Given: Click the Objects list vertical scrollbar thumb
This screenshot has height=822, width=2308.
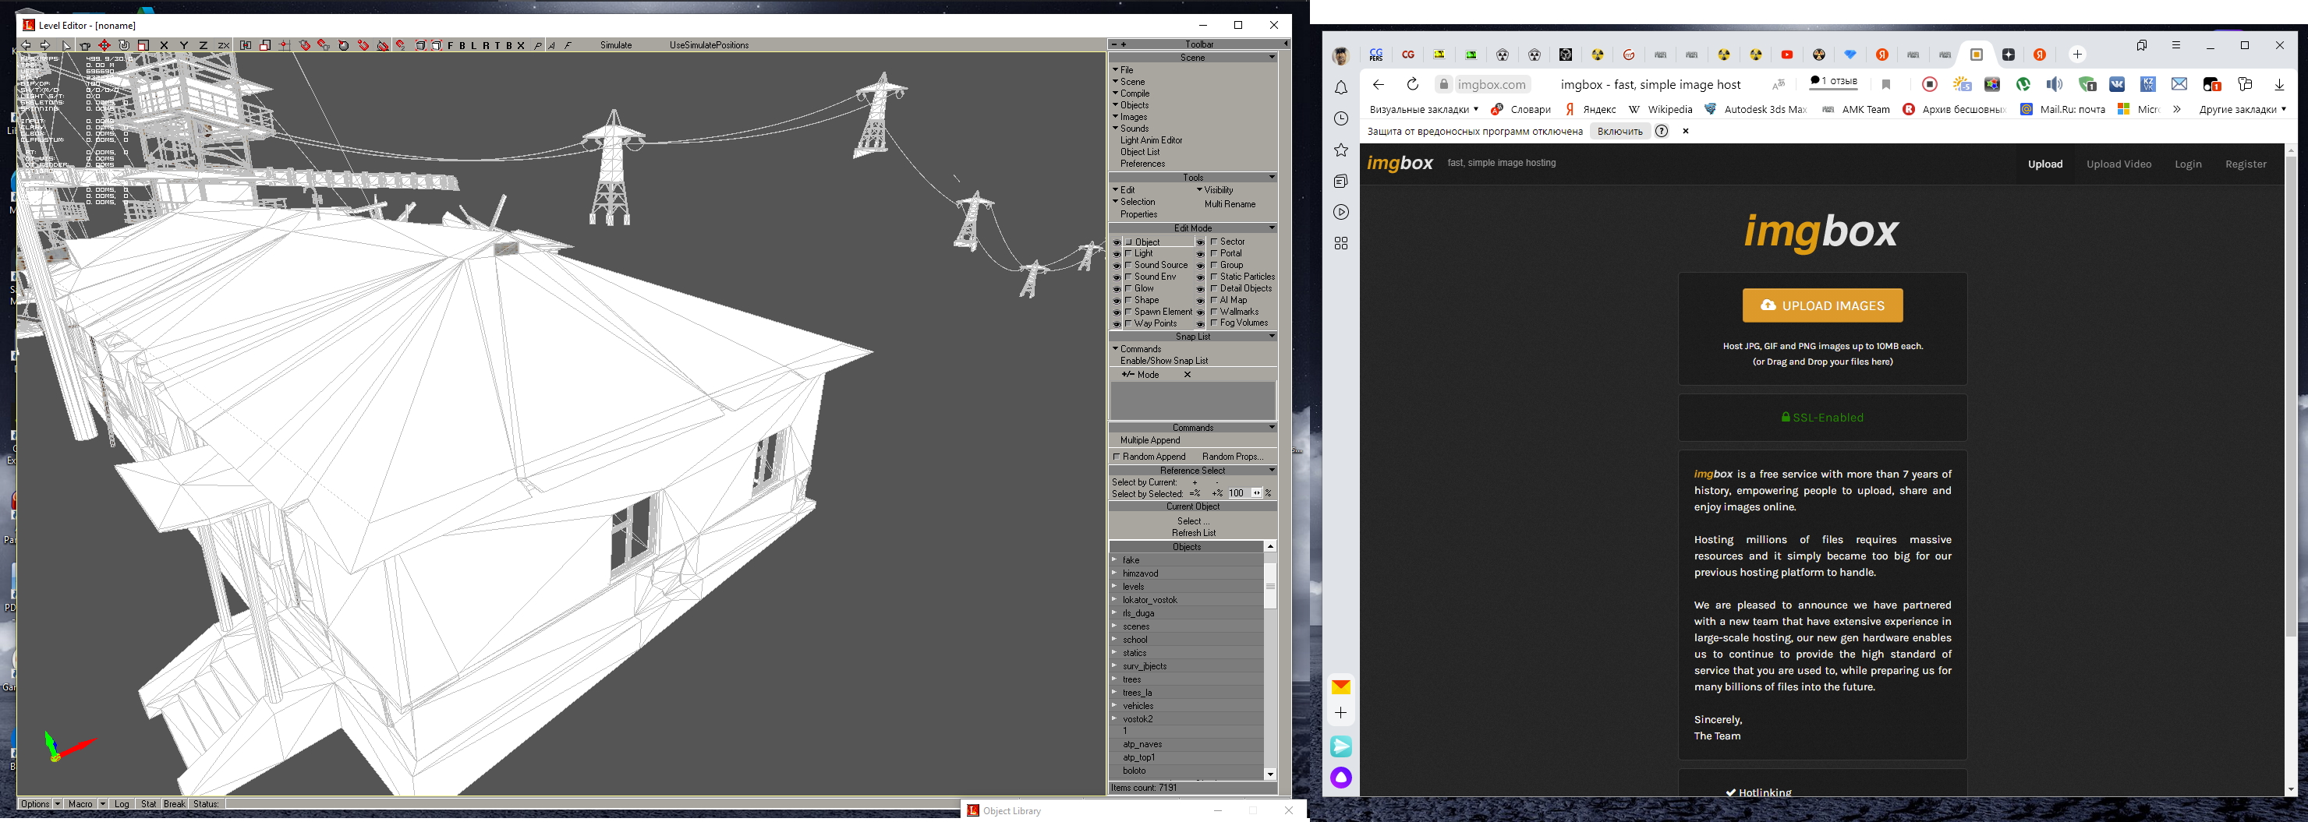Looking at the screenshot, I should click(1269, 586).
